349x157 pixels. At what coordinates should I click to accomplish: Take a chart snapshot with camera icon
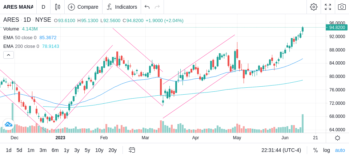coord(342,7)
